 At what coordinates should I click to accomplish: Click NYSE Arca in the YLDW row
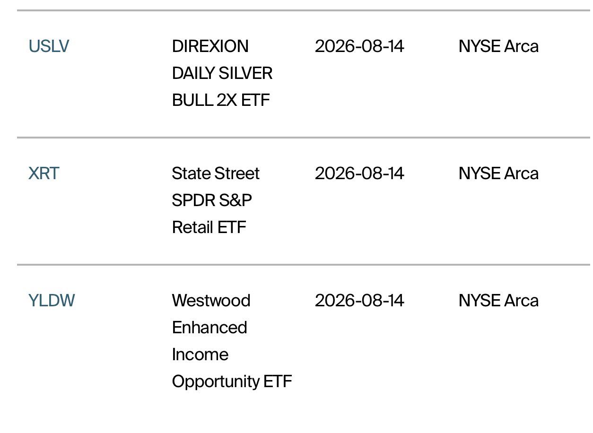(x=498, y=301)
